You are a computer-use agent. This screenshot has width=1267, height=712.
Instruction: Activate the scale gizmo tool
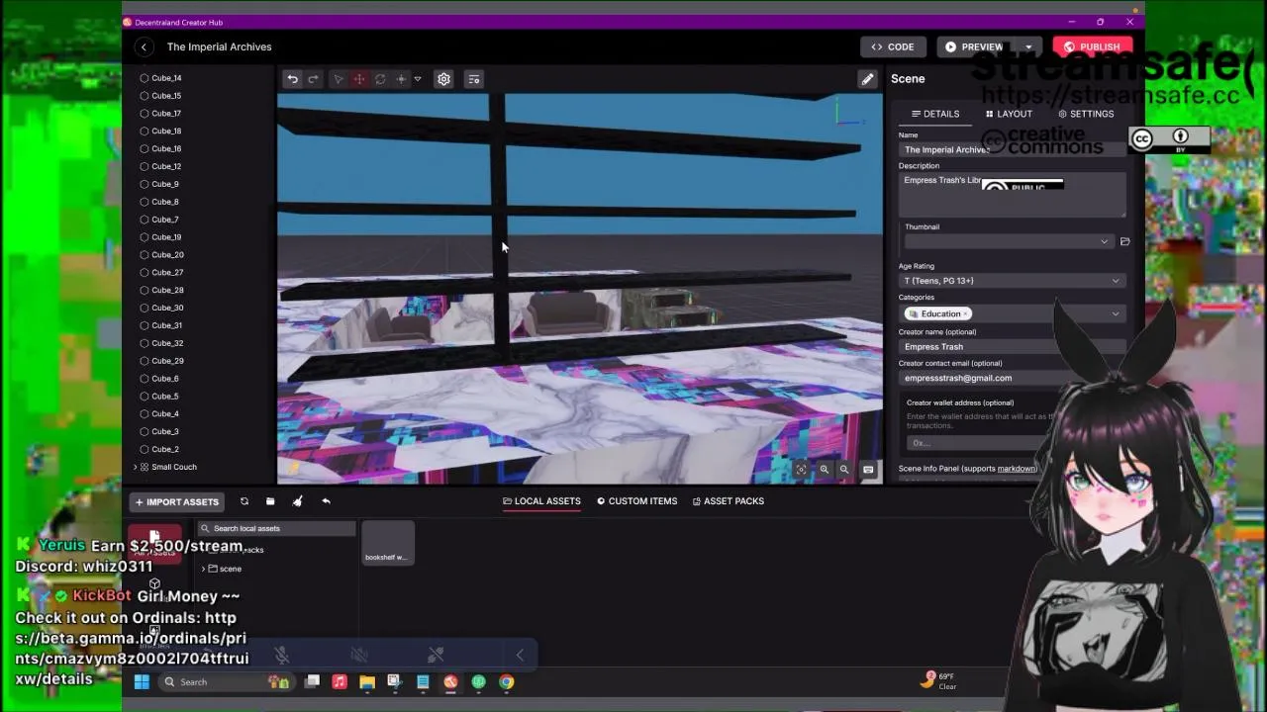(401, 79)
